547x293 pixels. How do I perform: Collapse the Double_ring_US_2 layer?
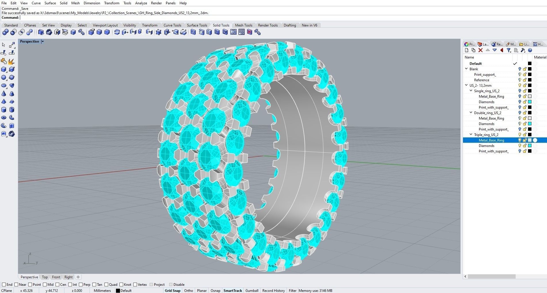coord(471,113)
